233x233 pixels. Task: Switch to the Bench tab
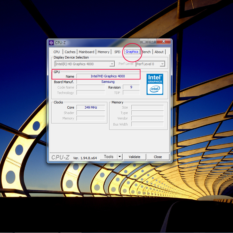pos(147,52)
